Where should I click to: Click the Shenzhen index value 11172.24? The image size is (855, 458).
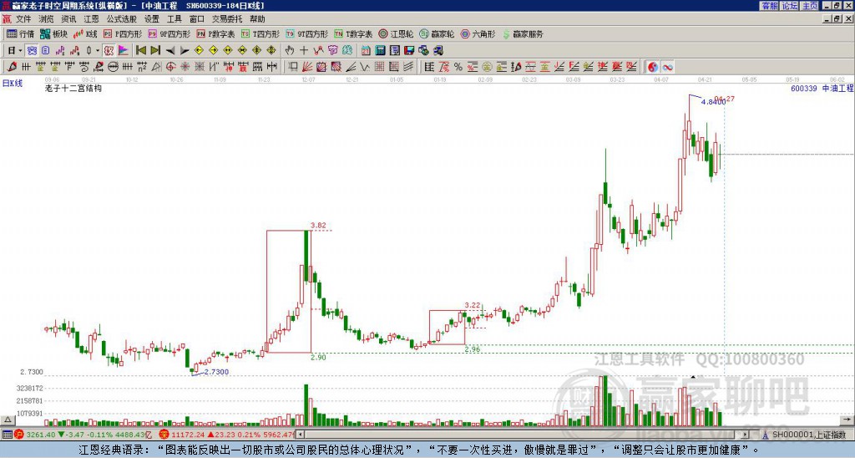(x=186, y=435)
